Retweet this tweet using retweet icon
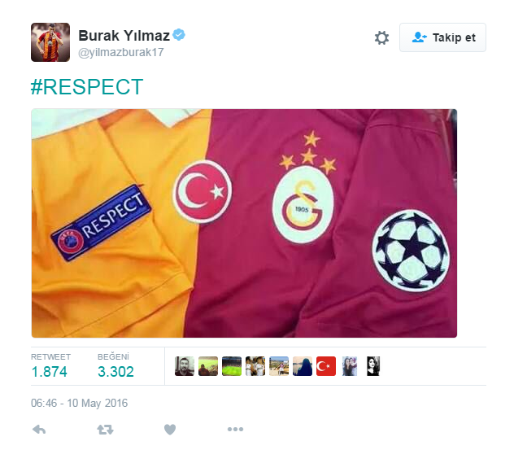The width and height of the screenshot is (514, 463). click(105, 429)
